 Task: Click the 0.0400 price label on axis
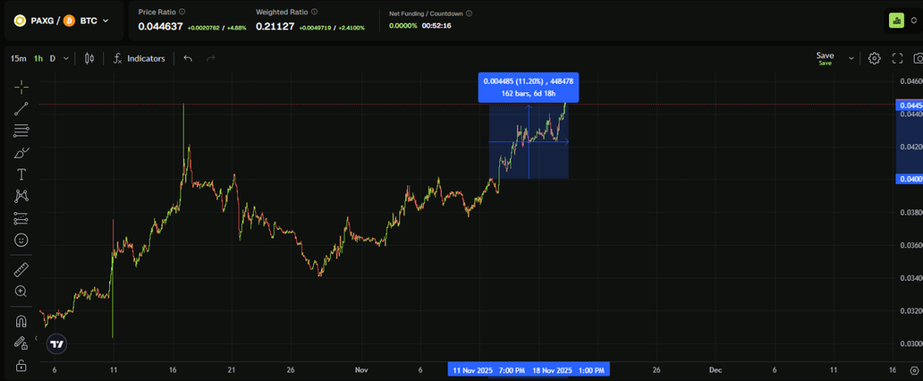[910, 179]
